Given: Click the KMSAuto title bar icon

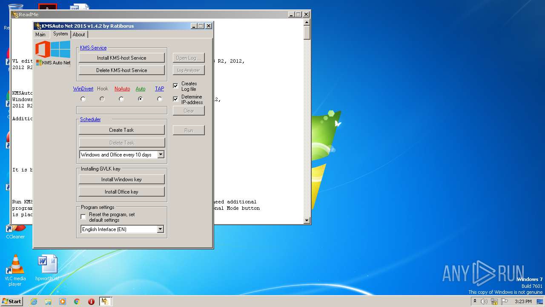Looking at the screenshot, I should click(x=38, y=26).
